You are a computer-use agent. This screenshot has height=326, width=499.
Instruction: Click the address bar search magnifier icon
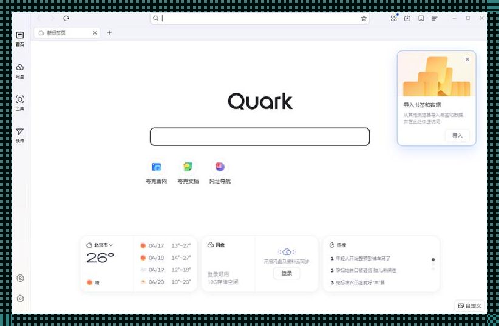tap(155, 18)
